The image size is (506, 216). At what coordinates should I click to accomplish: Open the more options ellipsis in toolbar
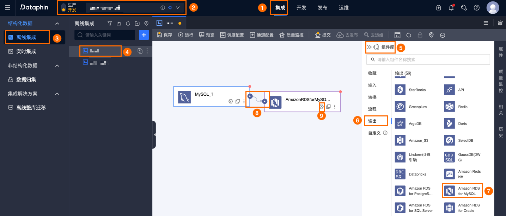coord(443,35)
